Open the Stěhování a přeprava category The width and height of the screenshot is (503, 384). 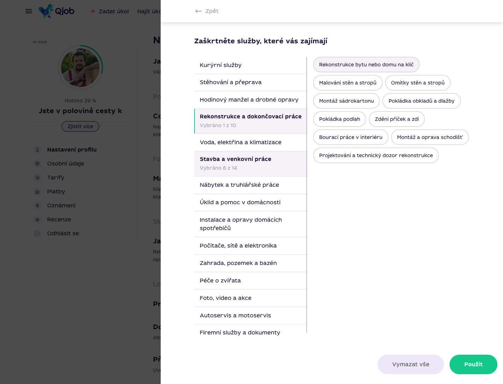click(250, 82)
